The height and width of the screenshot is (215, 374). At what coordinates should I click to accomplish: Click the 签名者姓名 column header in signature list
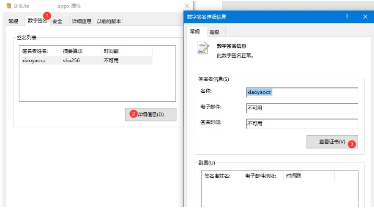[40, 51]
